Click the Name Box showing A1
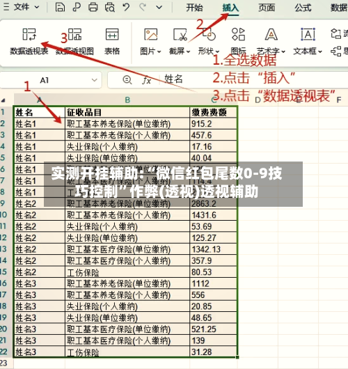The image size is (348, 369). [x=51, y=80]
